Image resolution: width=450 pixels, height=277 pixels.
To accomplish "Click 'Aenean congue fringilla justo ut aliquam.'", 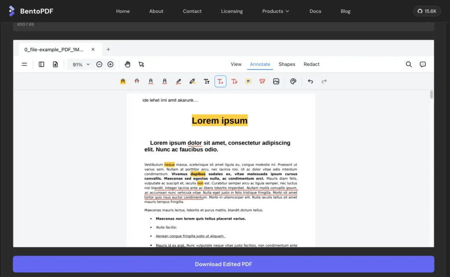I will tap(191, 236).
